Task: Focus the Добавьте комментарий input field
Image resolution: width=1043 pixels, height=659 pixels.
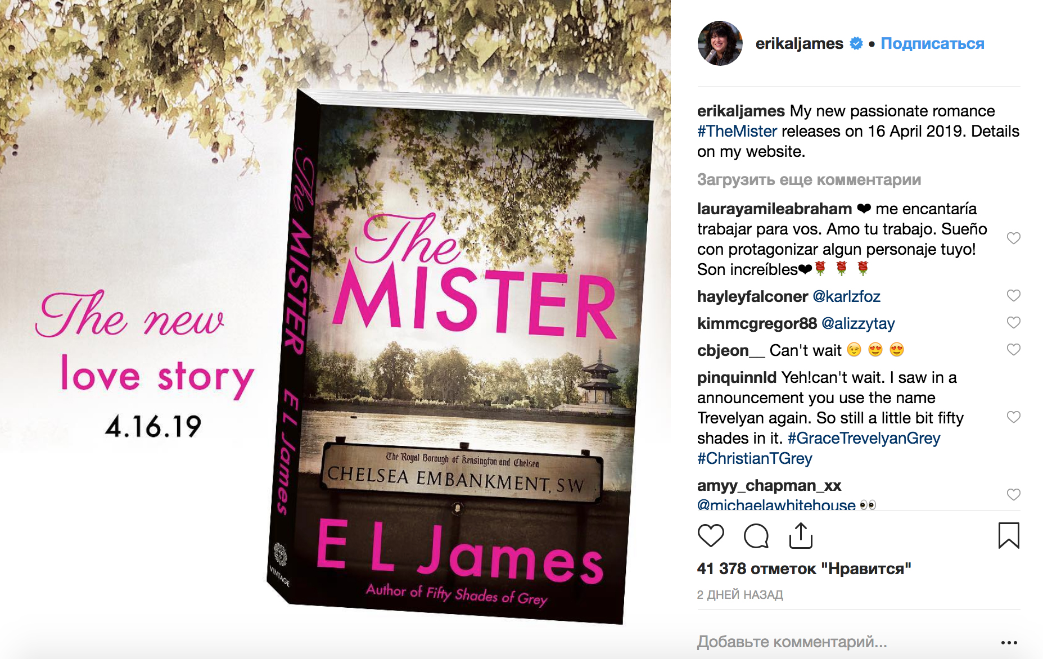Action: pyautogui.click(x=843, y=642)
